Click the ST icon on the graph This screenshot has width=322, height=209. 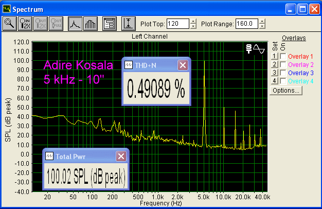coord(249,49)
